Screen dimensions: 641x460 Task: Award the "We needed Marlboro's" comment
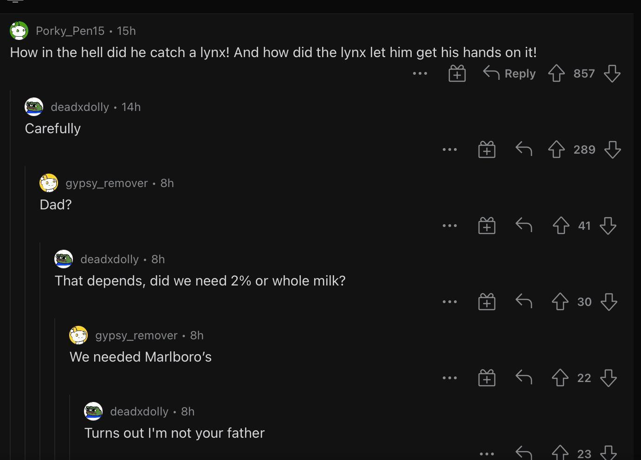pyautogui.click(x=486, y=378)
